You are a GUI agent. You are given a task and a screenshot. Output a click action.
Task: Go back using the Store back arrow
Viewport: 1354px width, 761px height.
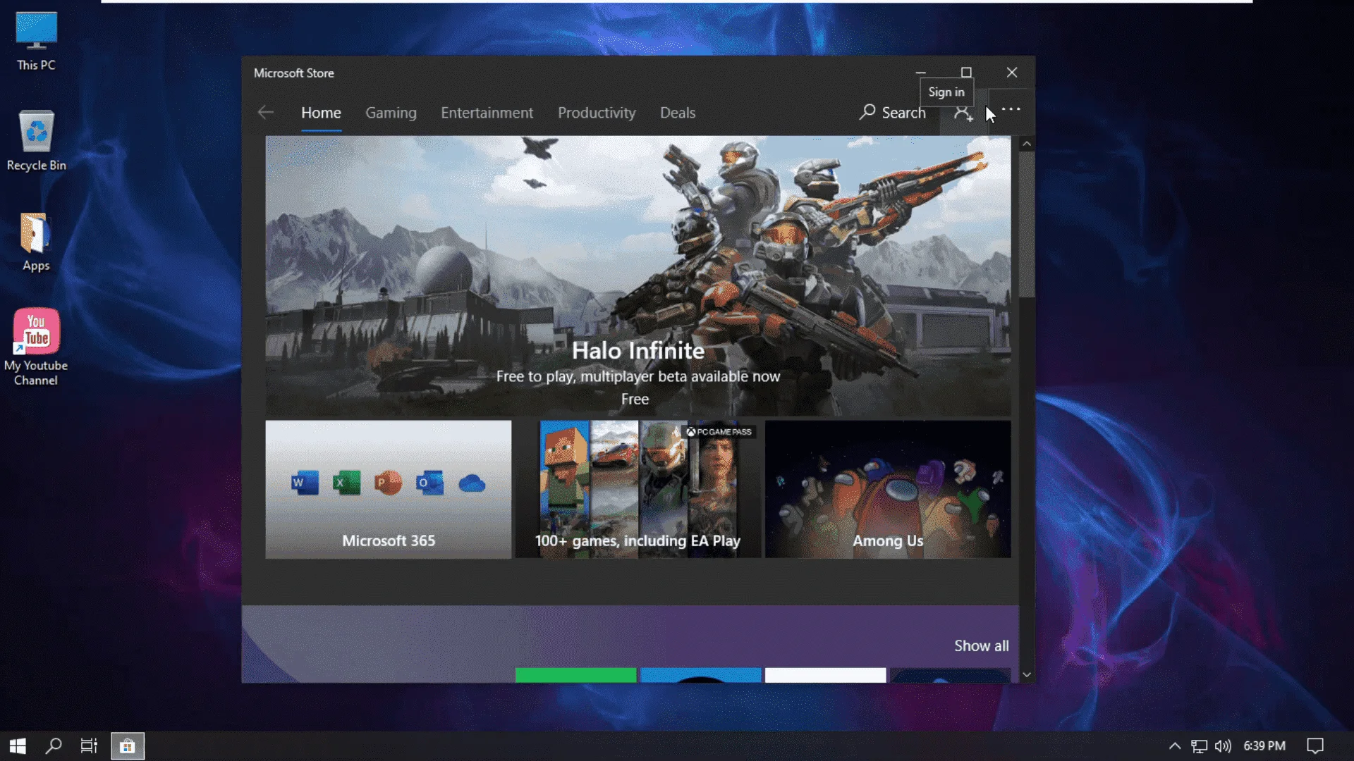pos(266,113)
